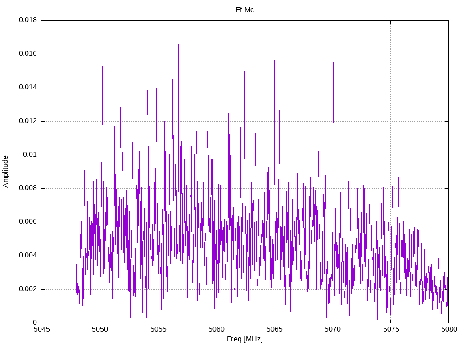The width and height of the screenshot is (461, 345).
Task: Click the 5050 x-axis tick label
Action: click(x=99, y=329)
